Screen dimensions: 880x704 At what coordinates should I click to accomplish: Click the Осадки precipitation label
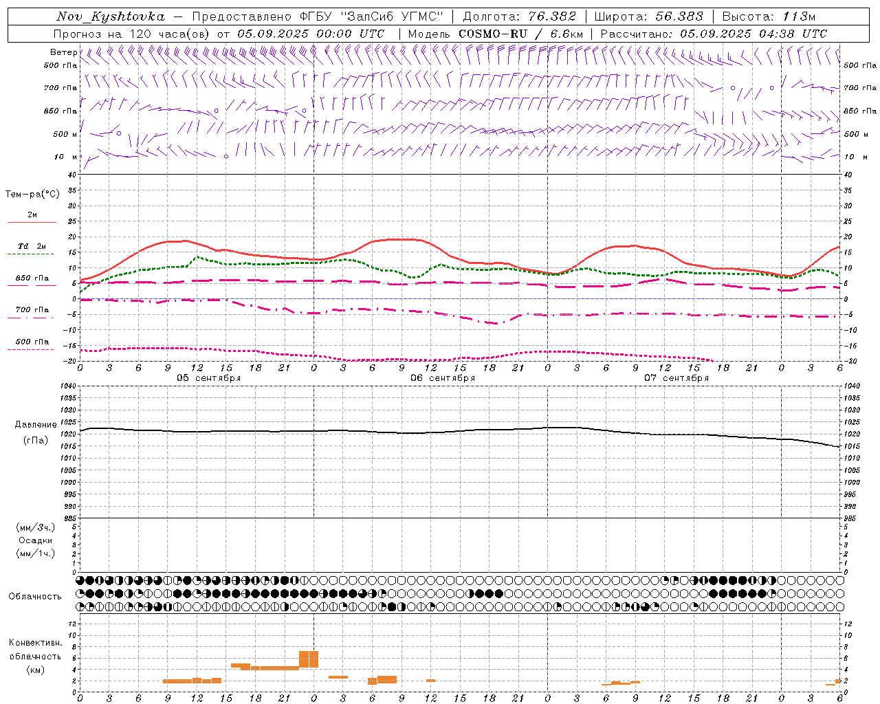(x=36, y=541)
